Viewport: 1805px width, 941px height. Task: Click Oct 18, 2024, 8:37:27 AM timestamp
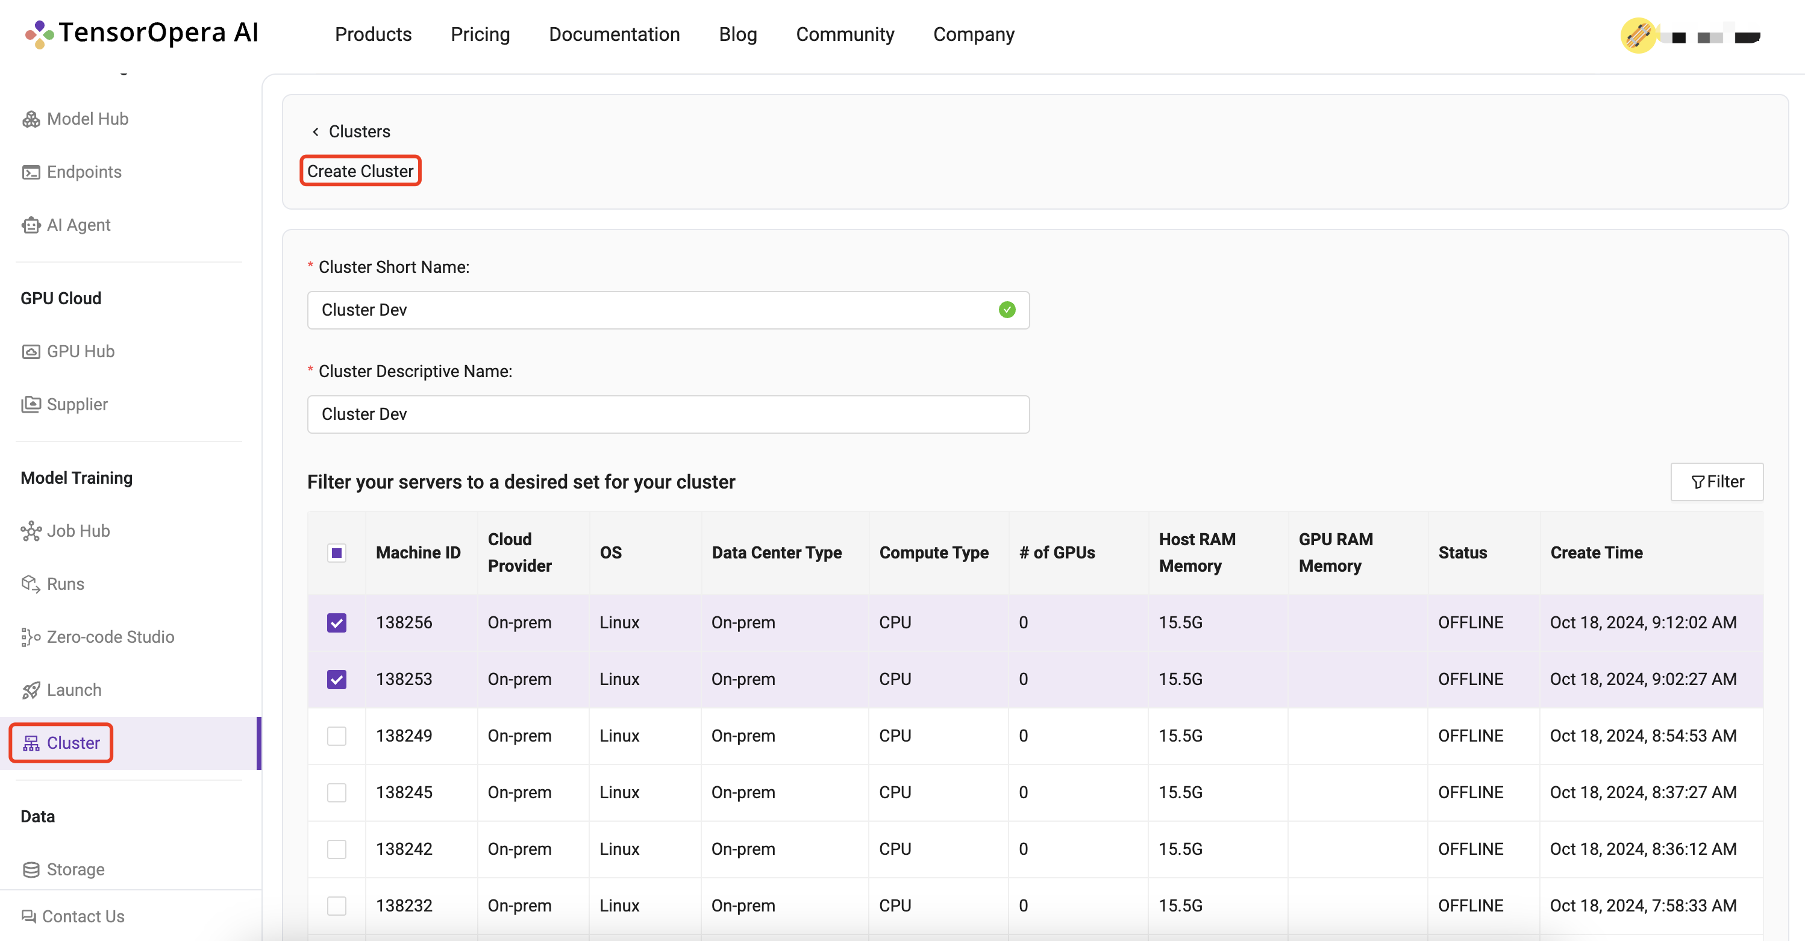point(1643,792)
